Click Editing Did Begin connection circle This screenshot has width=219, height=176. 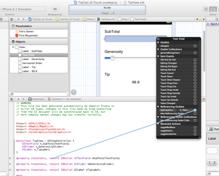(195, 67)
